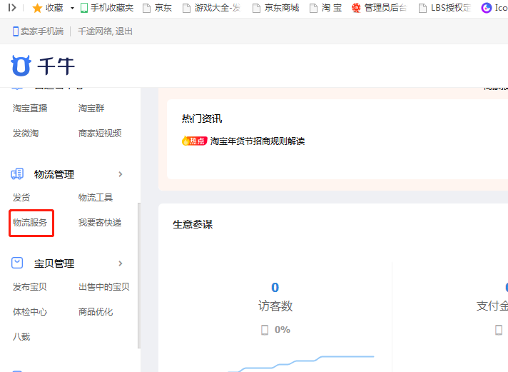
Task: Click the 热点 flame badge
Action: pyautogui.click(x=194, y=141)
